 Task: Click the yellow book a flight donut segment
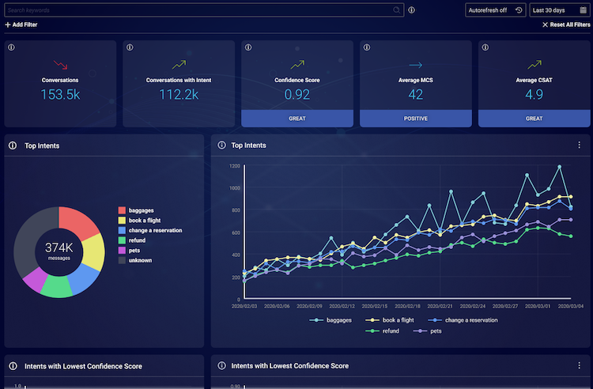click(93, 252)
